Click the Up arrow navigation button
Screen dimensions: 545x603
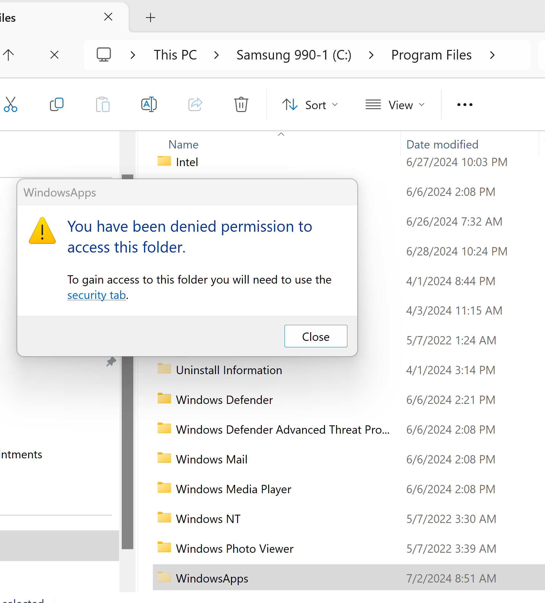[x=9, y=55]
